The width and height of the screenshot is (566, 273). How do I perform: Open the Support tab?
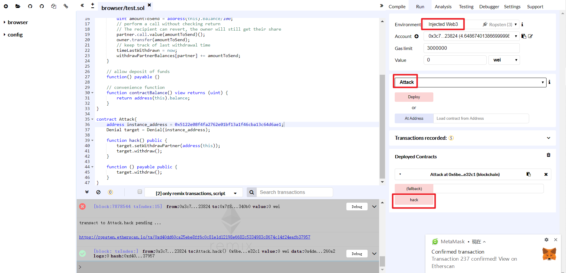(535, 6)
